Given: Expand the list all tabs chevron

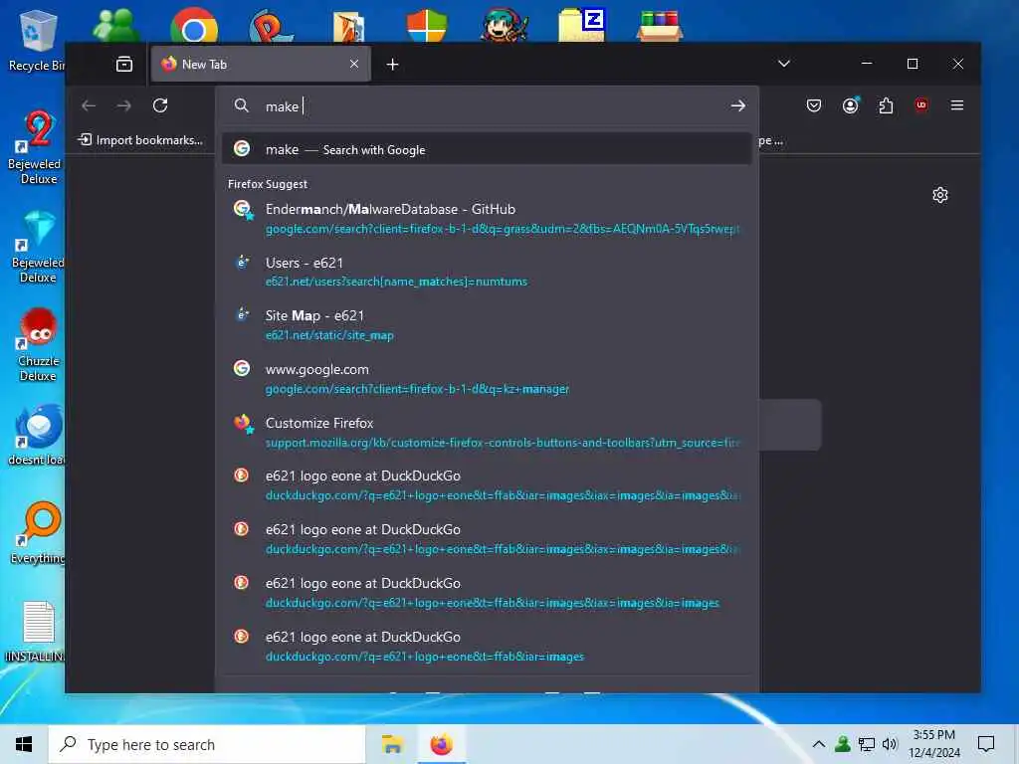Looking at the screenshot, I should (x=784, y=64).
